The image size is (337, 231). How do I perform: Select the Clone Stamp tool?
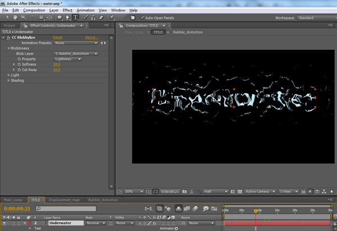(x=93, y=17)
